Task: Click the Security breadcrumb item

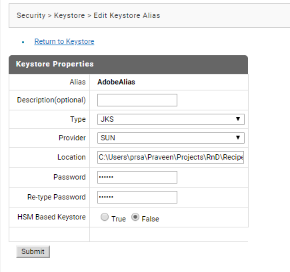Action: 31,15
